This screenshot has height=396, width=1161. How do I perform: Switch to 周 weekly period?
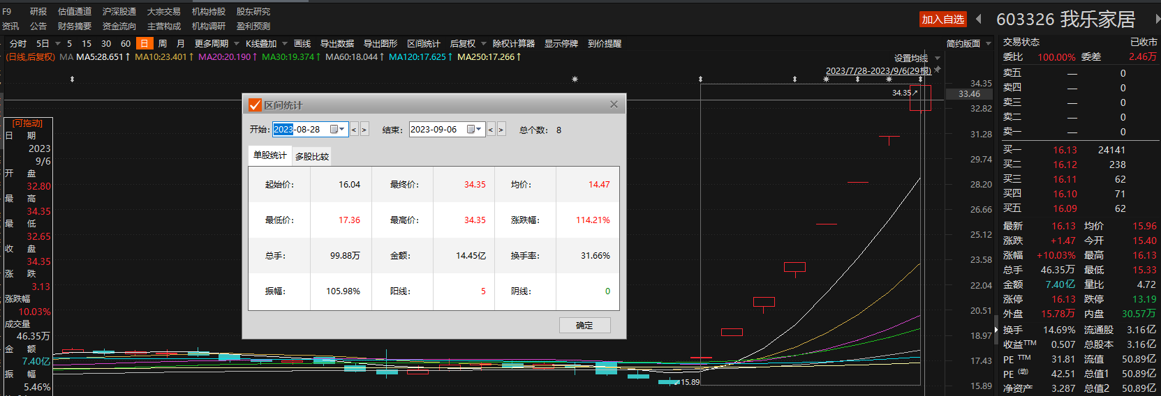(x=162, y=43)
